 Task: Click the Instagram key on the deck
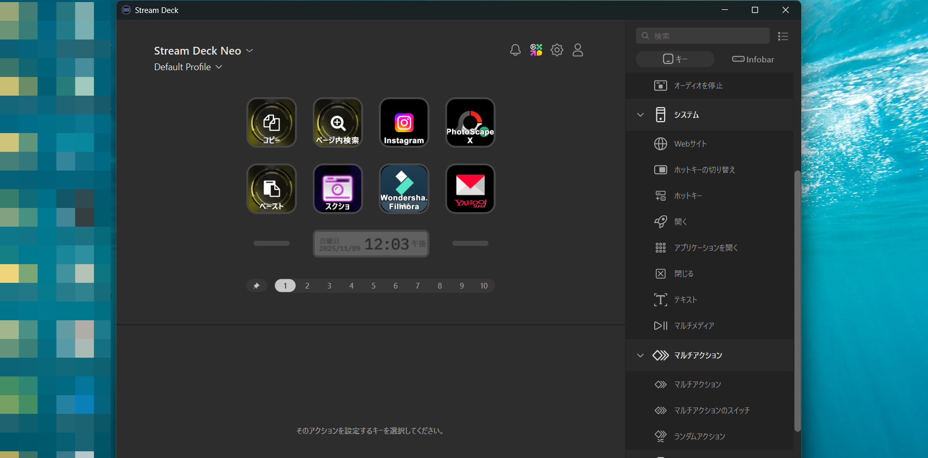pos(404,123)
